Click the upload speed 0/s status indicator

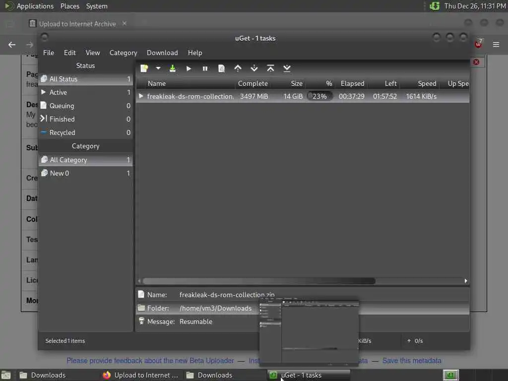pyautogui.click(x=415, y=341)
